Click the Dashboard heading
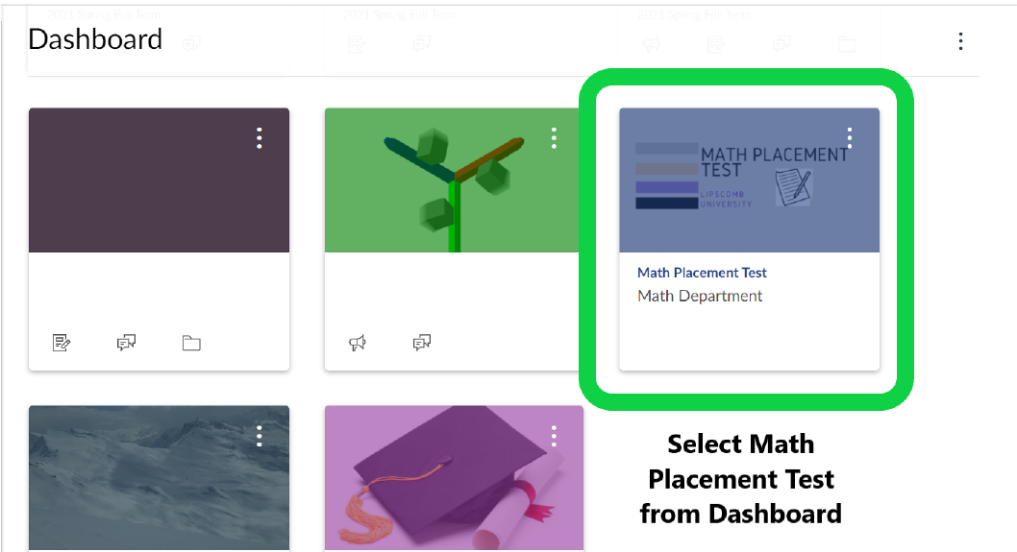The image size is (1017, 552). [95, 39]
